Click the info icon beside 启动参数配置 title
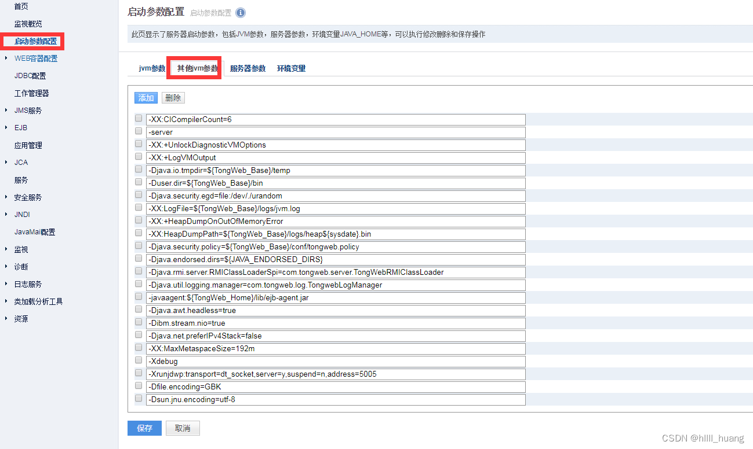 [241, 12]
